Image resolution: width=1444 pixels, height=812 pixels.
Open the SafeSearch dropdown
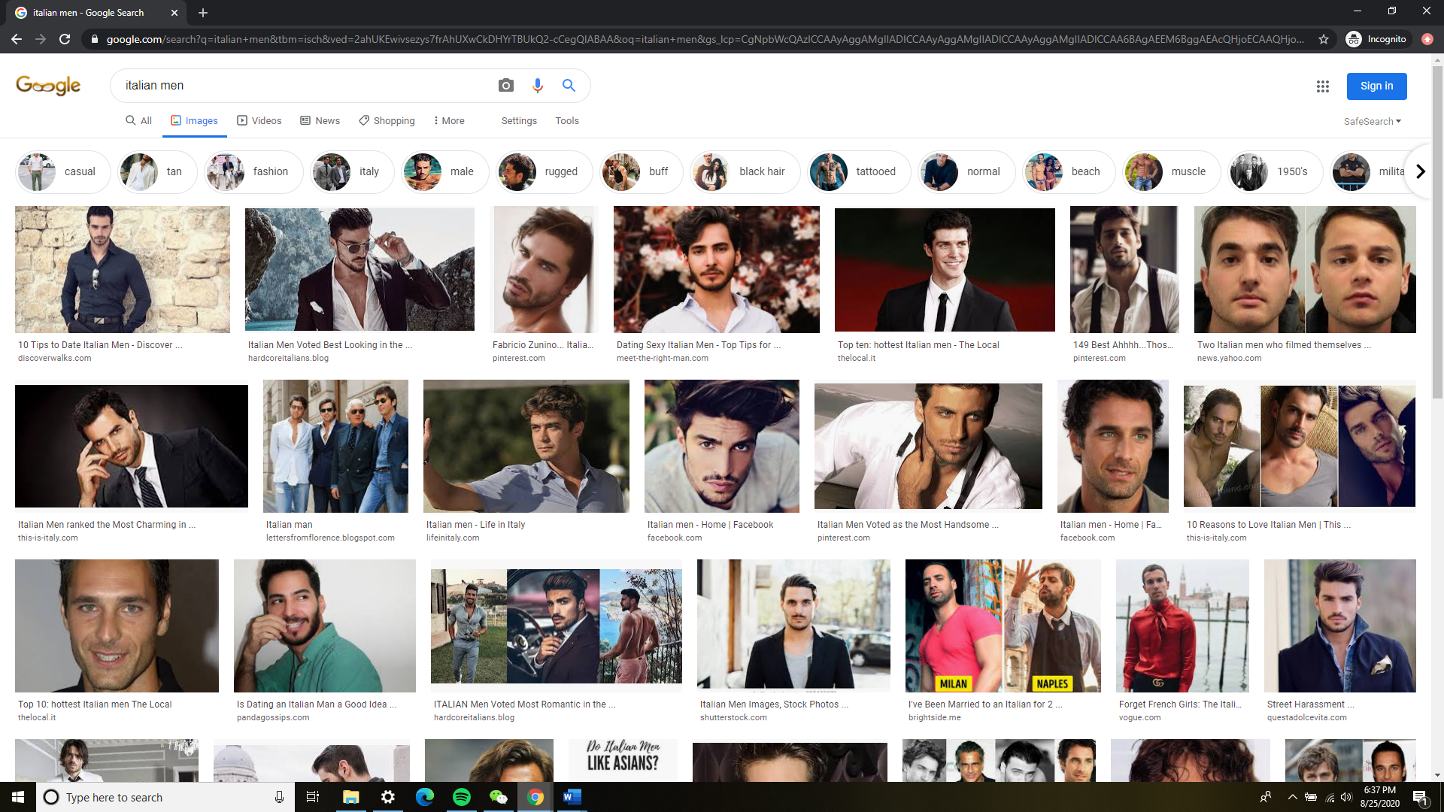tap(1372, 121)
